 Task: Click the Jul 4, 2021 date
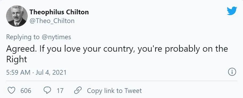[x=51, y=72]
